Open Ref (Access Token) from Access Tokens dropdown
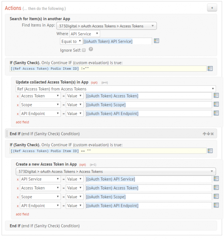The image size is (224, 240). tap(116, 89)
